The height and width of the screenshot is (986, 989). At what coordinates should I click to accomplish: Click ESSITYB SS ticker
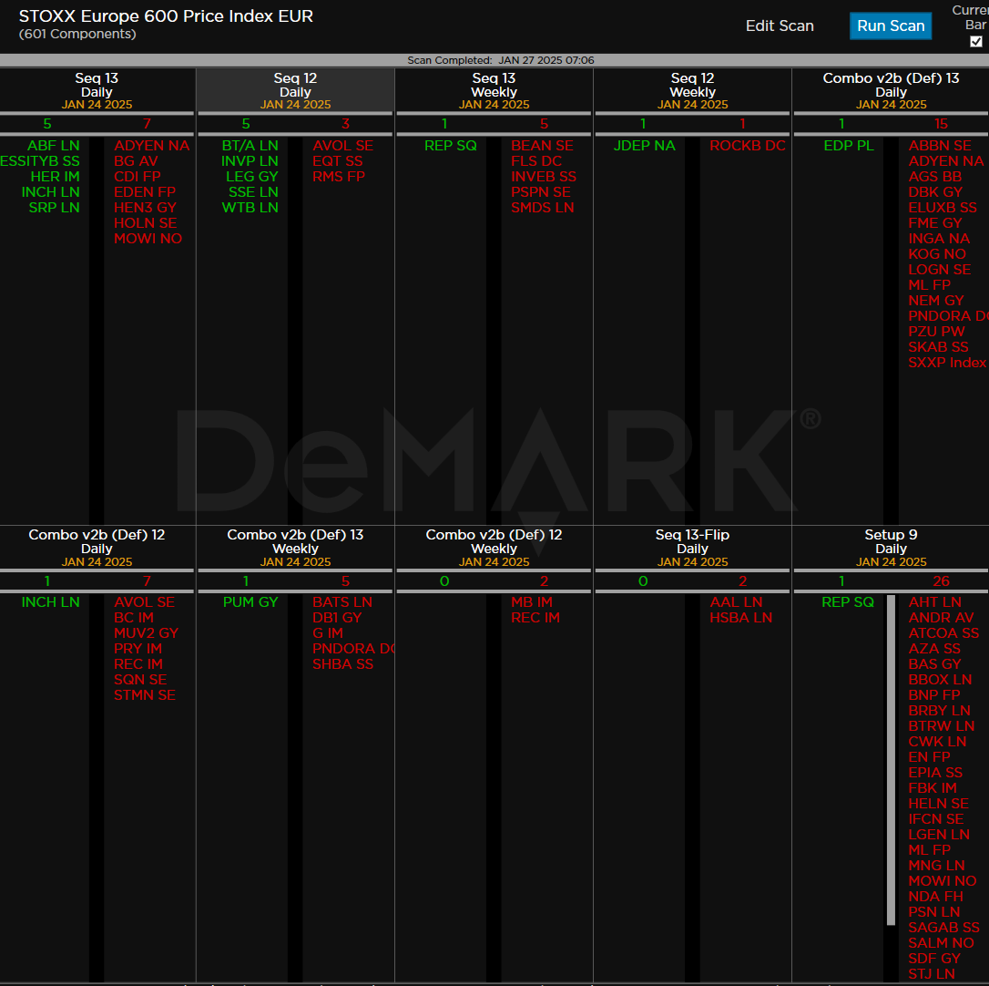40,161
